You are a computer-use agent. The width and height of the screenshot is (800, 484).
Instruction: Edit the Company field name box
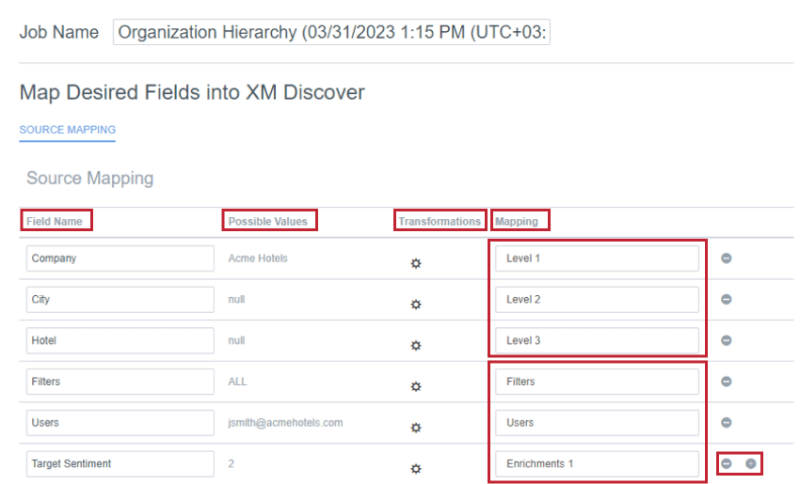(x=120, y=258)
